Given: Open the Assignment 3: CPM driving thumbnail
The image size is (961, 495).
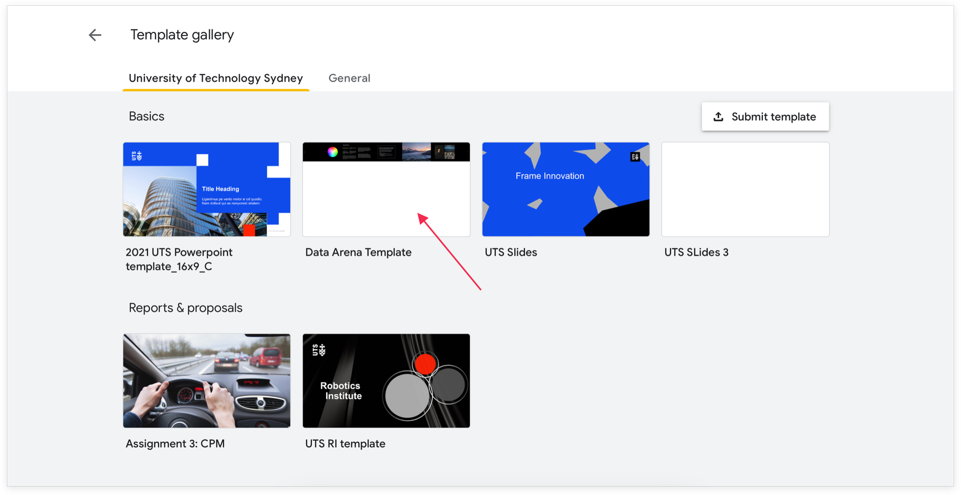Looking at the screenshot, I should click(207, 381).
